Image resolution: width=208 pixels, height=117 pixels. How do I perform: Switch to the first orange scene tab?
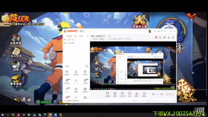click(69, 36)
